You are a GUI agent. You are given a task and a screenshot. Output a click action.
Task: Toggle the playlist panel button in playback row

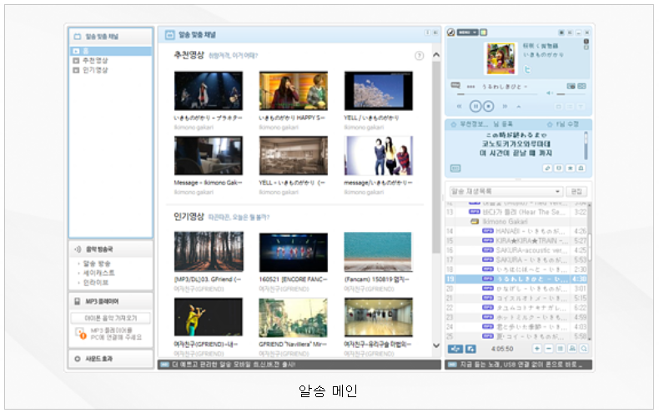click(569, 107)
